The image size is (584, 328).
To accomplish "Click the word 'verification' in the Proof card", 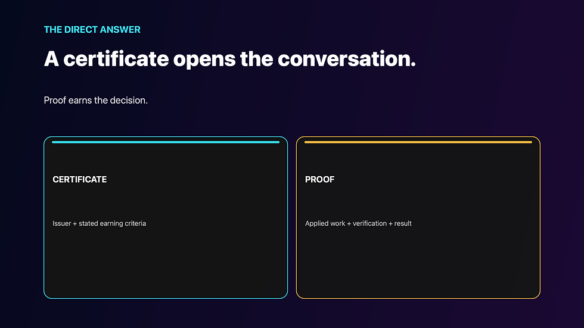I will [369, 223].
